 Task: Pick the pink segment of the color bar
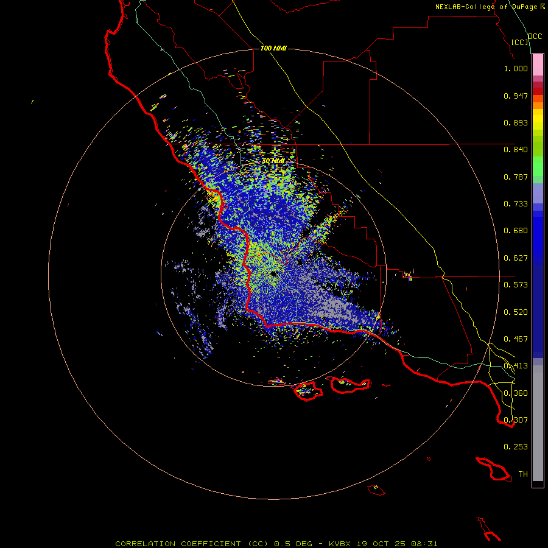(x=538, y=65)
